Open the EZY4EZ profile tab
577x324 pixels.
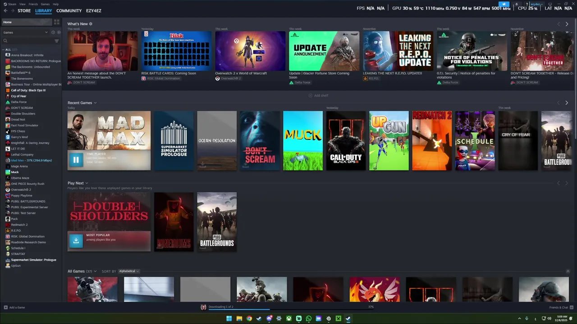(x=94, y=11)
